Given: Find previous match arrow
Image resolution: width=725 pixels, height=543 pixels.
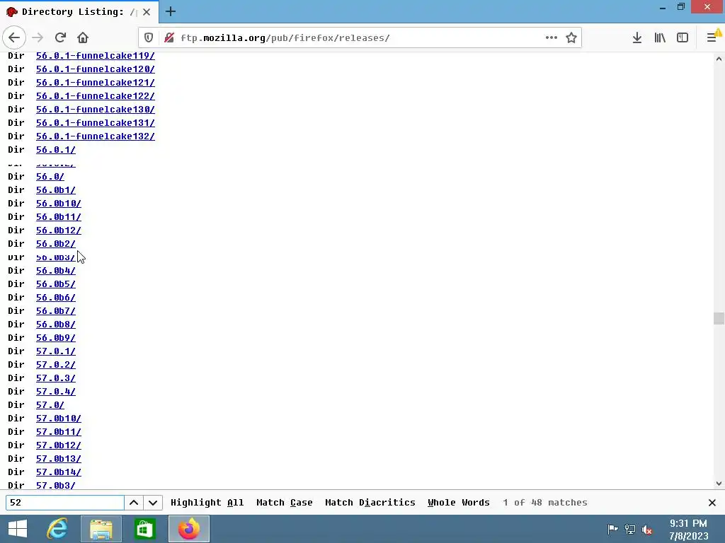Looking at the screenshot, I should tap(134, 503).
